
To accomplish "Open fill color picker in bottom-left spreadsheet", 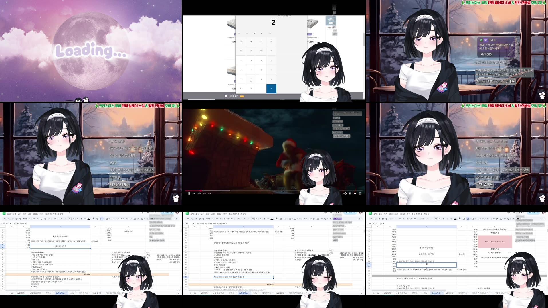I will click(x=94, y=219).
